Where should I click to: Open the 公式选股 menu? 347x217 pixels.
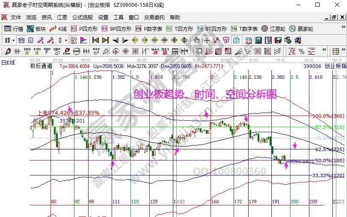point(82,18)
